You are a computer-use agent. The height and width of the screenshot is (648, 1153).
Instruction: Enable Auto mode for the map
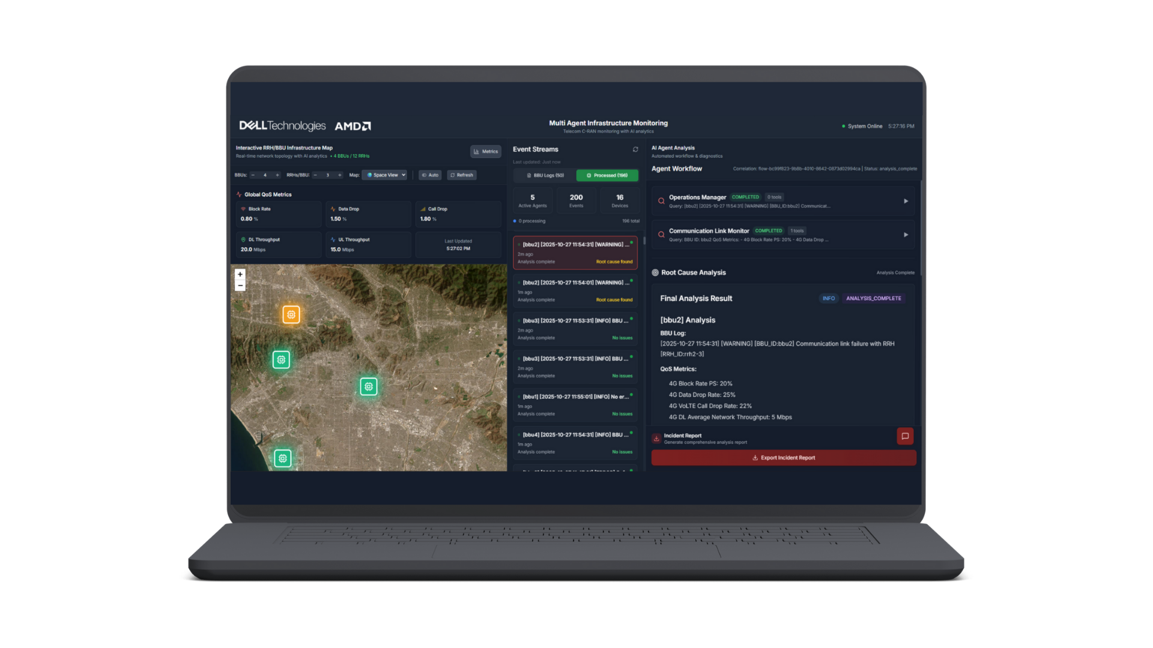tap(429, 175)
